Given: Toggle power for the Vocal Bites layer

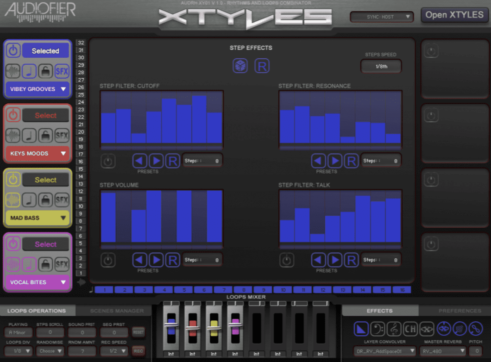Looking at the screenshot, I should tap(13, 244).
